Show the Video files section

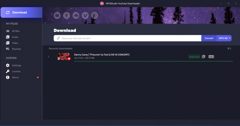[x=15, y=43]
